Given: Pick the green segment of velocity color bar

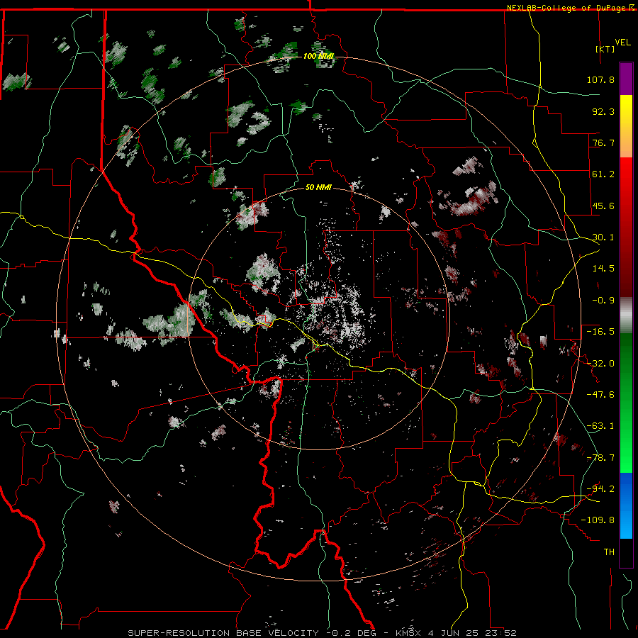Looking at the screenshot, I should click(x=626, y=403).
